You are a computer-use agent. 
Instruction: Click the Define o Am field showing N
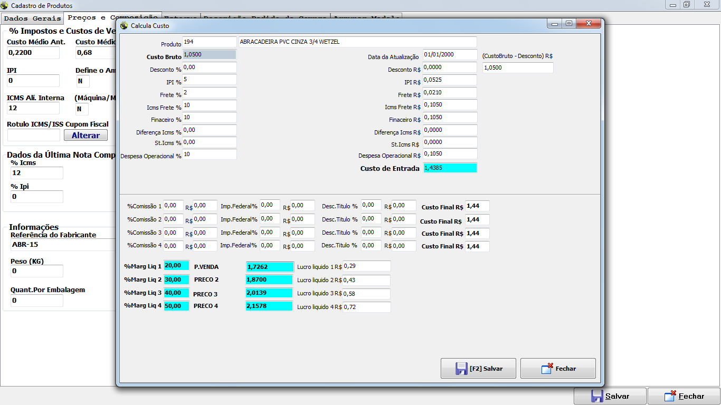click(x=83, y=81)
